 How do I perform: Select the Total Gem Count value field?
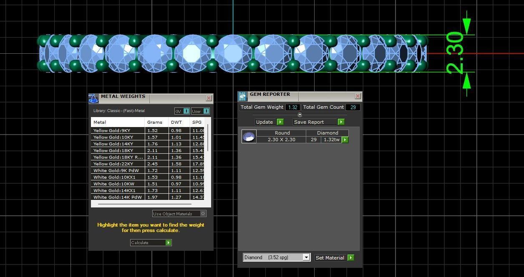point(353,107)
